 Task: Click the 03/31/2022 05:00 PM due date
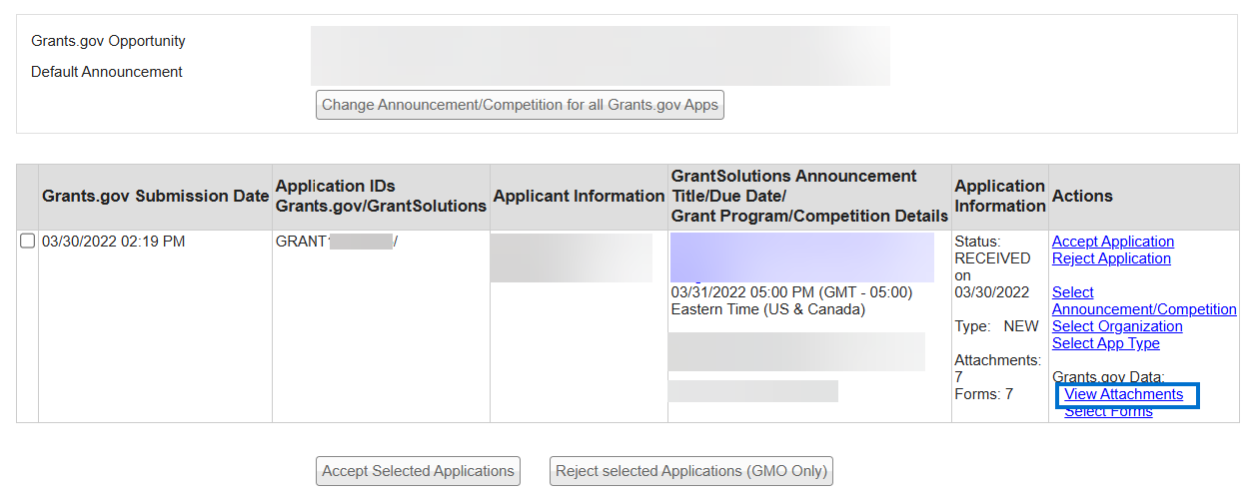point(791,292)
